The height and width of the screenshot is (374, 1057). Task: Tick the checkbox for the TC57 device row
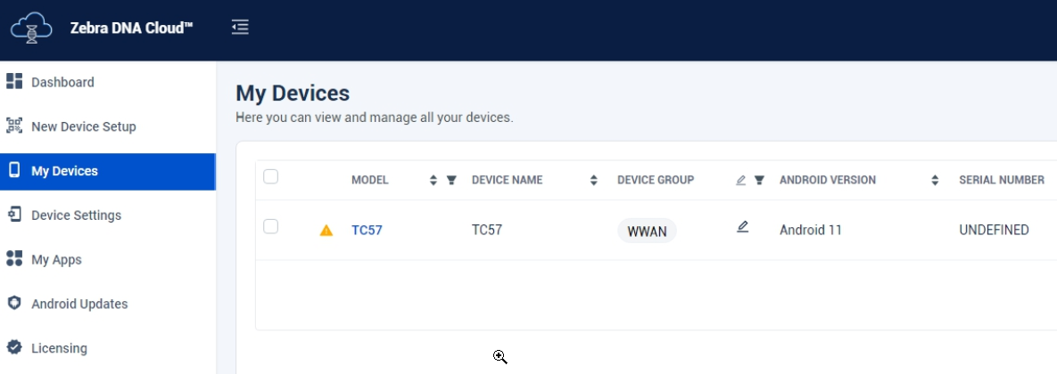(271, 227)
